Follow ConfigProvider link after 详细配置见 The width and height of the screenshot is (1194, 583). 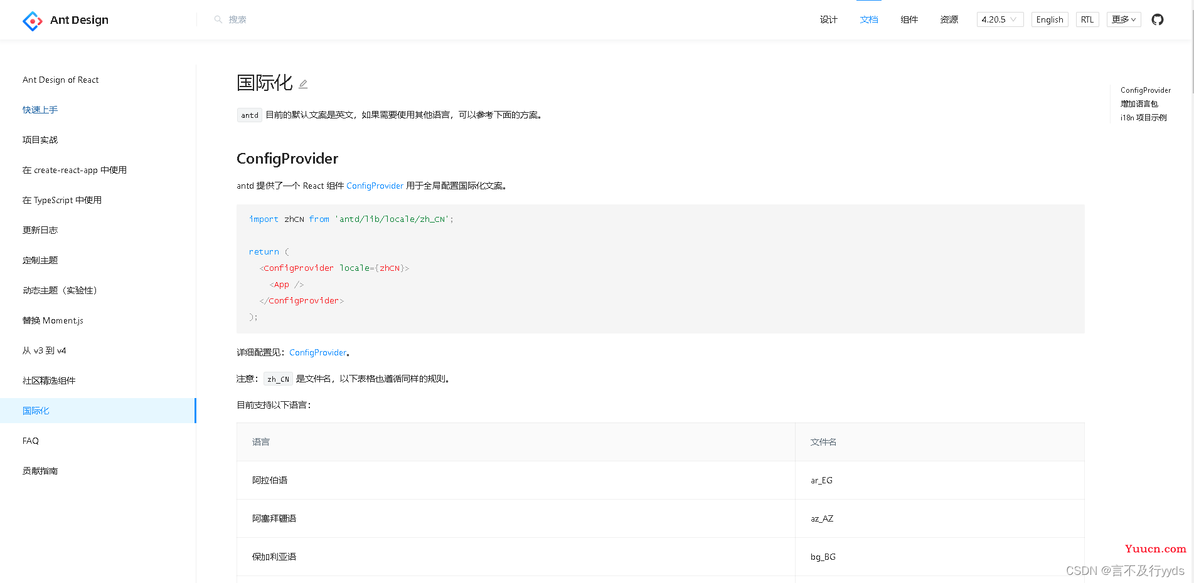[317, 352]
